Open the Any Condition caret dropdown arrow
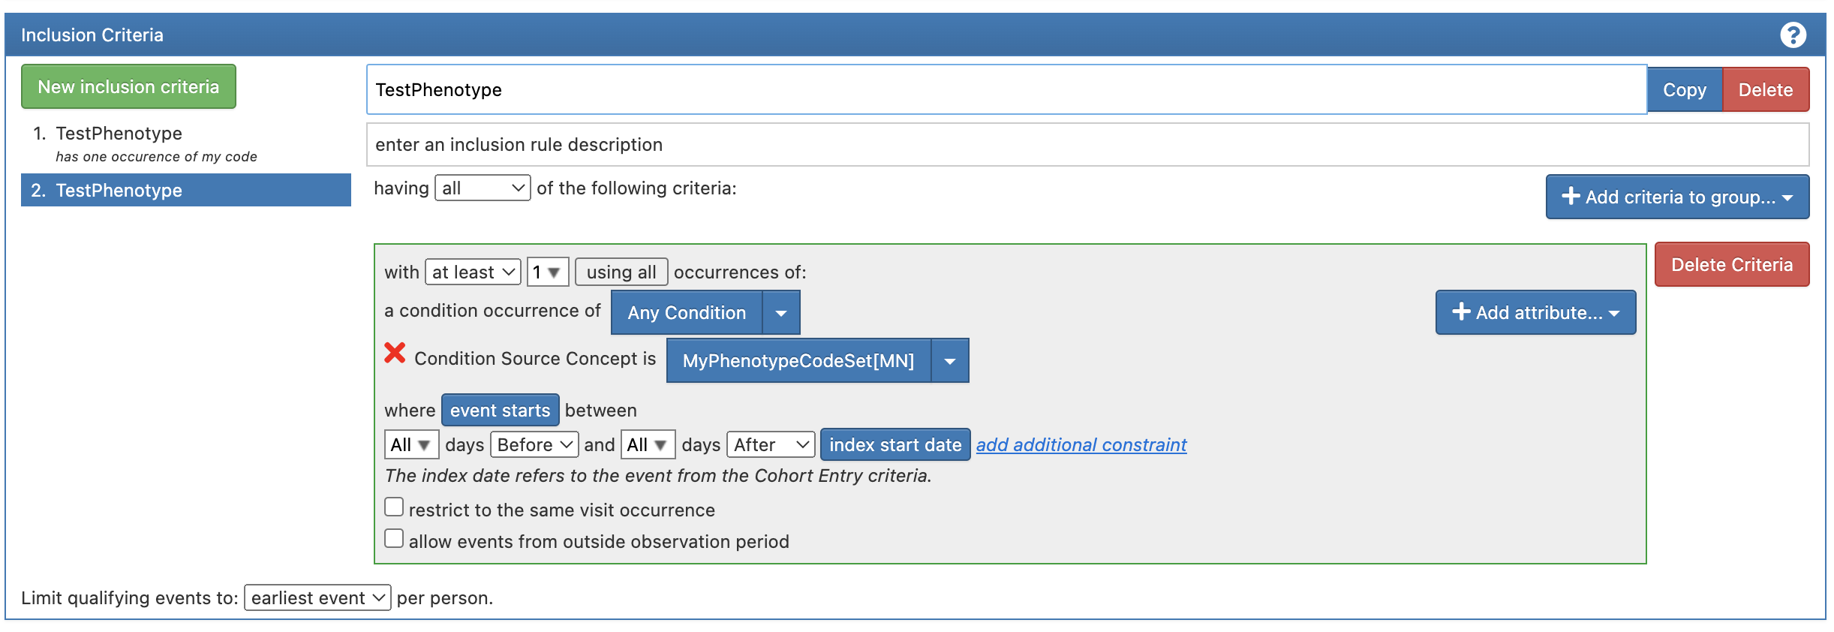The height and width of the screenshot is (632, 1834). tap(781, 313)
